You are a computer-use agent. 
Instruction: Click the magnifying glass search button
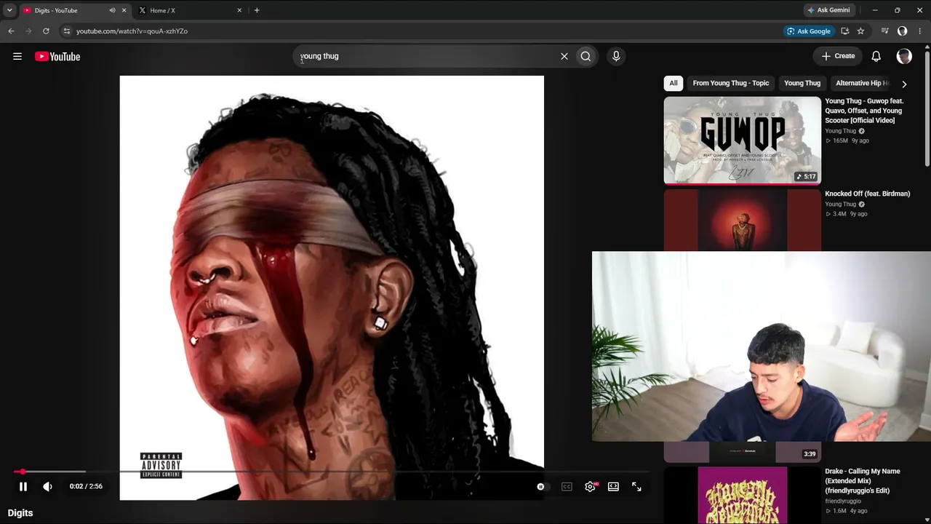tap(586, 56)
